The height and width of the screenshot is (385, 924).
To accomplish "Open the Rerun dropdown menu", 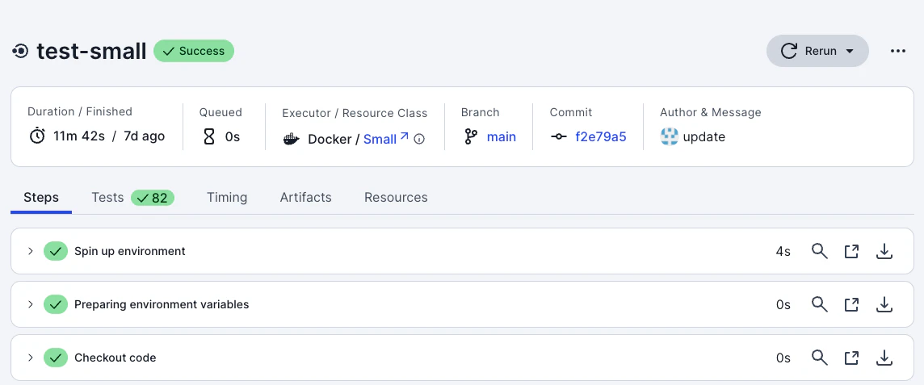I will tap(849, 51).
